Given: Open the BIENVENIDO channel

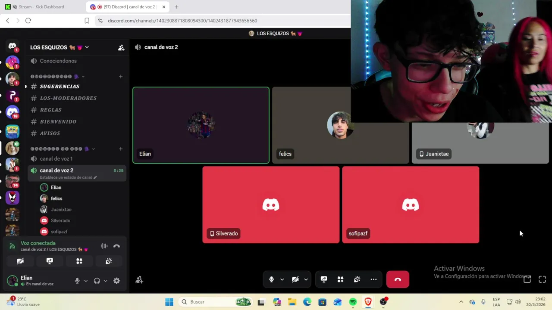Looking at the screenshot, I should pyautogui.click(x=58, y=121).
